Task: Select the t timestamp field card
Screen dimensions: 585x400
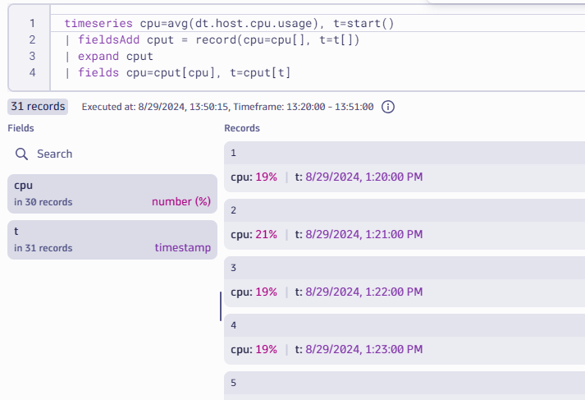Action: (x=112, y=239)
